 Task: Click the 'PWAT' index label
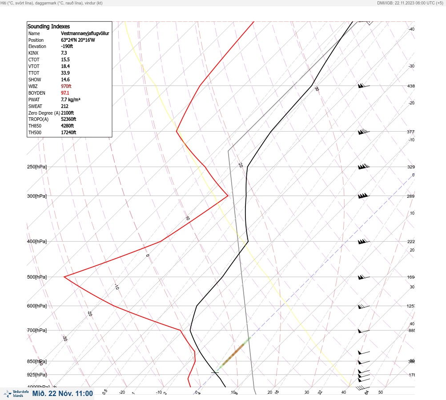[x=34, y=100]
